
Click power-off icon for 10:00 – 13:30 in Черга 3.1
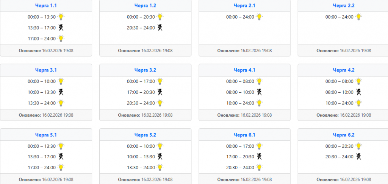pyautogui.click(x=61, y=92)
